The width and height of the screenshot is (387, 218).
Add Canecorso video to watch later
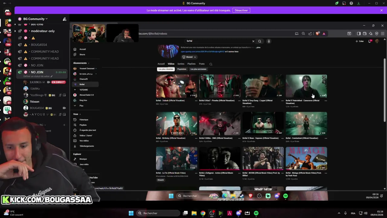click(x=324, y=78)
